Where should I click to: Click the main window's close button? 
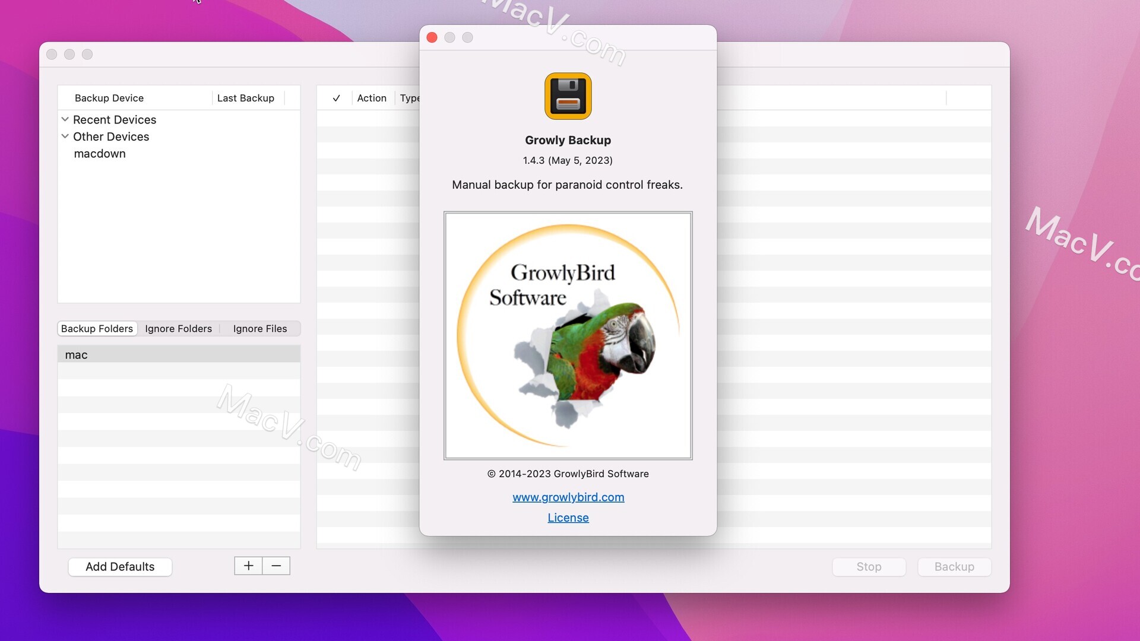tap(52, 55)
